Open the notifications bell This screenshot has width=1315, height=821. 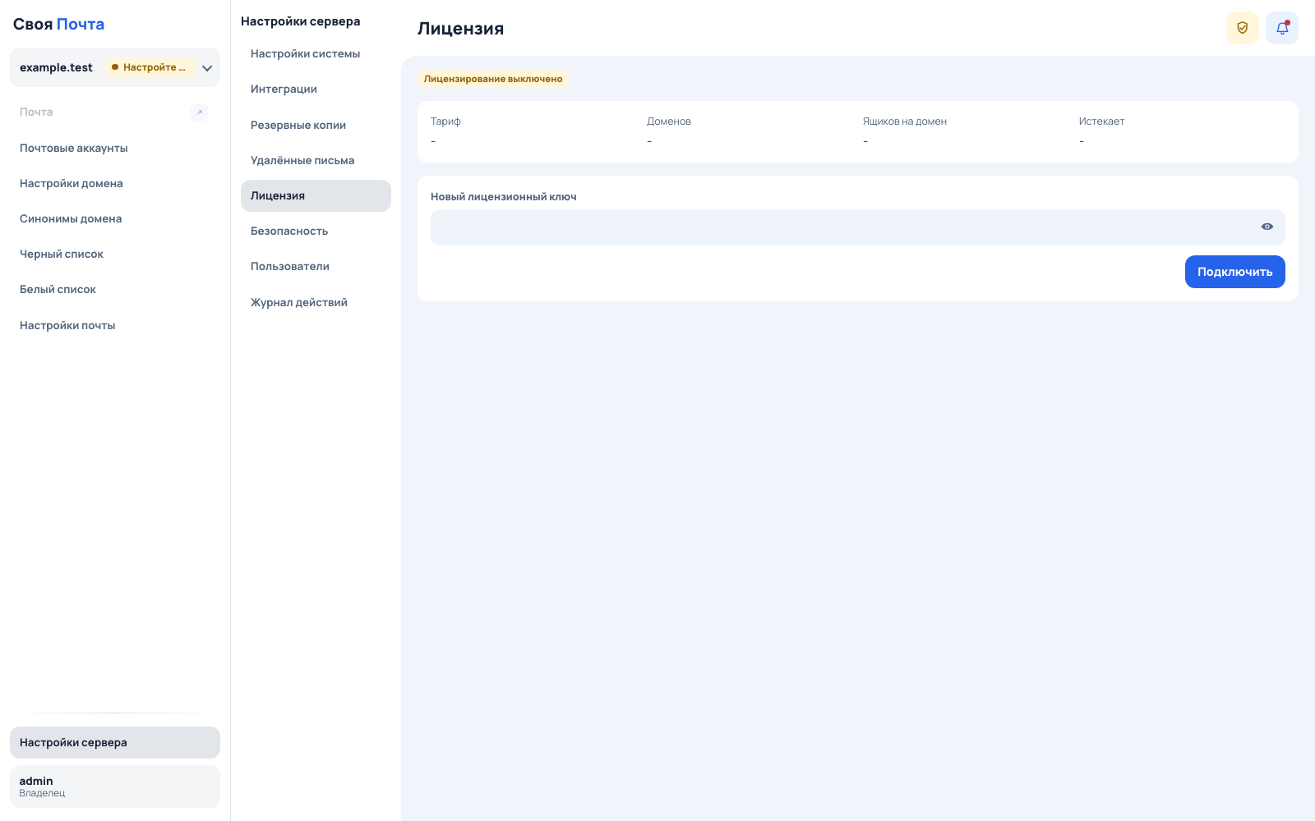point(1281,28)
